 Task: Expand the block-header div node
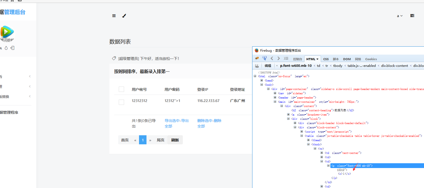[x=295, y=123]
